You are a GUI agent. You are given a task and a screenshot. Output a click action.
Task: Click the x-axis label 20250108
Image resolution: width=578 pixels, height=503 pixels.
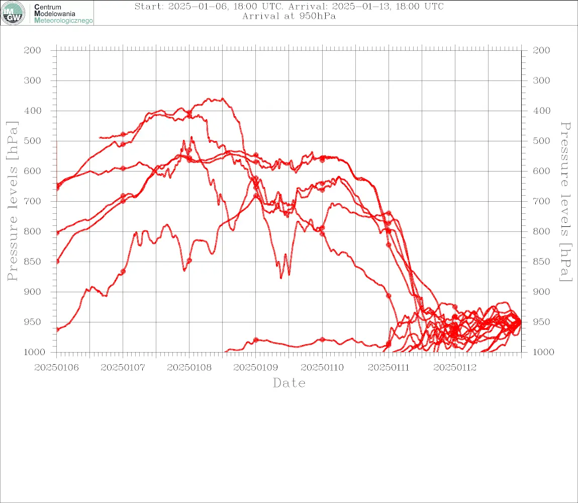(x=189, y=368)
